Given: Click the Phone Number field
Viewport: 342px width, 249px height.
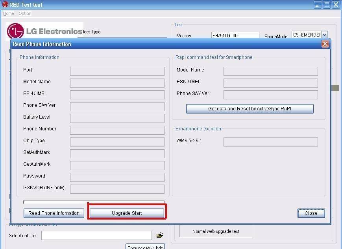Looking at the screenshot, I should click(117, 130).
